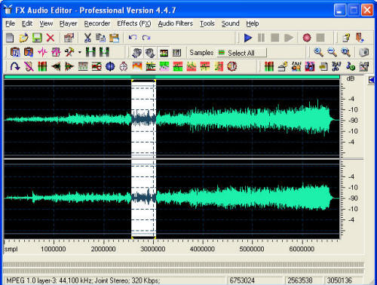Click the Pause playback button
This screenshot has width=377, height=285.
[262, 38]
